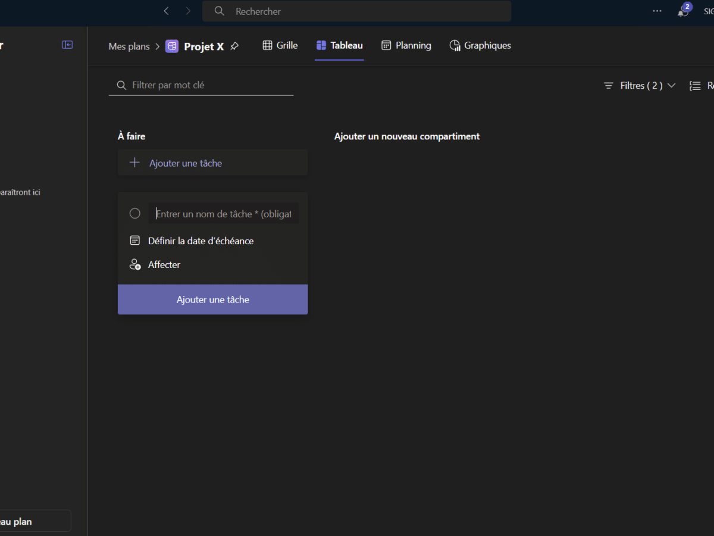Switch to the Planning tab

coord(406,45)
